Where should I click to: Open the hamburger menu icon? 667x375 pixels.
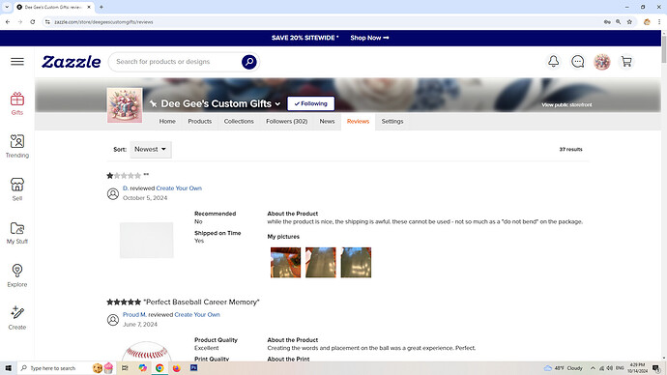pos(17,62)
